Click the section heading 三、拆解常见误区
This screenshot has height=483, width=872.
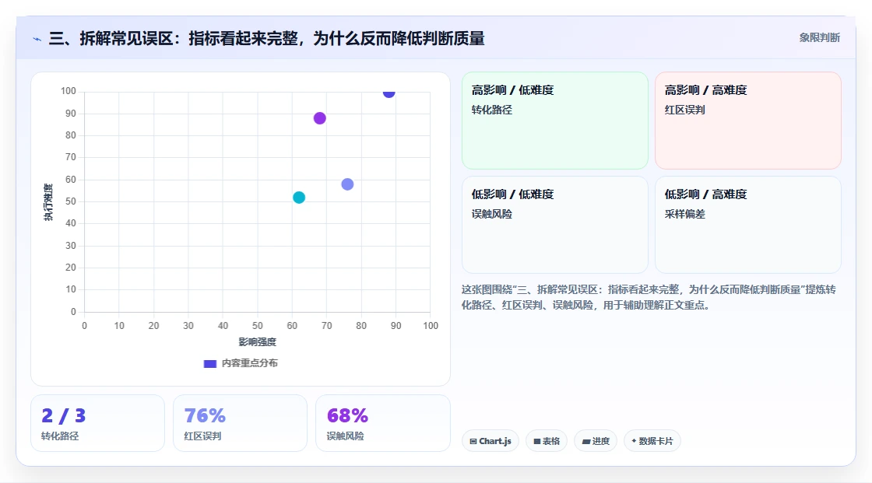tap(266, 38)
